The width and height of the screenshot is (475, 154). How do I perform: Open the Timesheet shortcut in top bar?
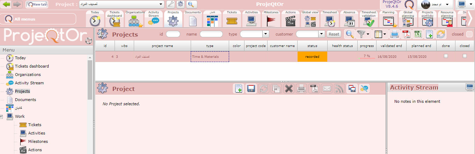point(329,19)
